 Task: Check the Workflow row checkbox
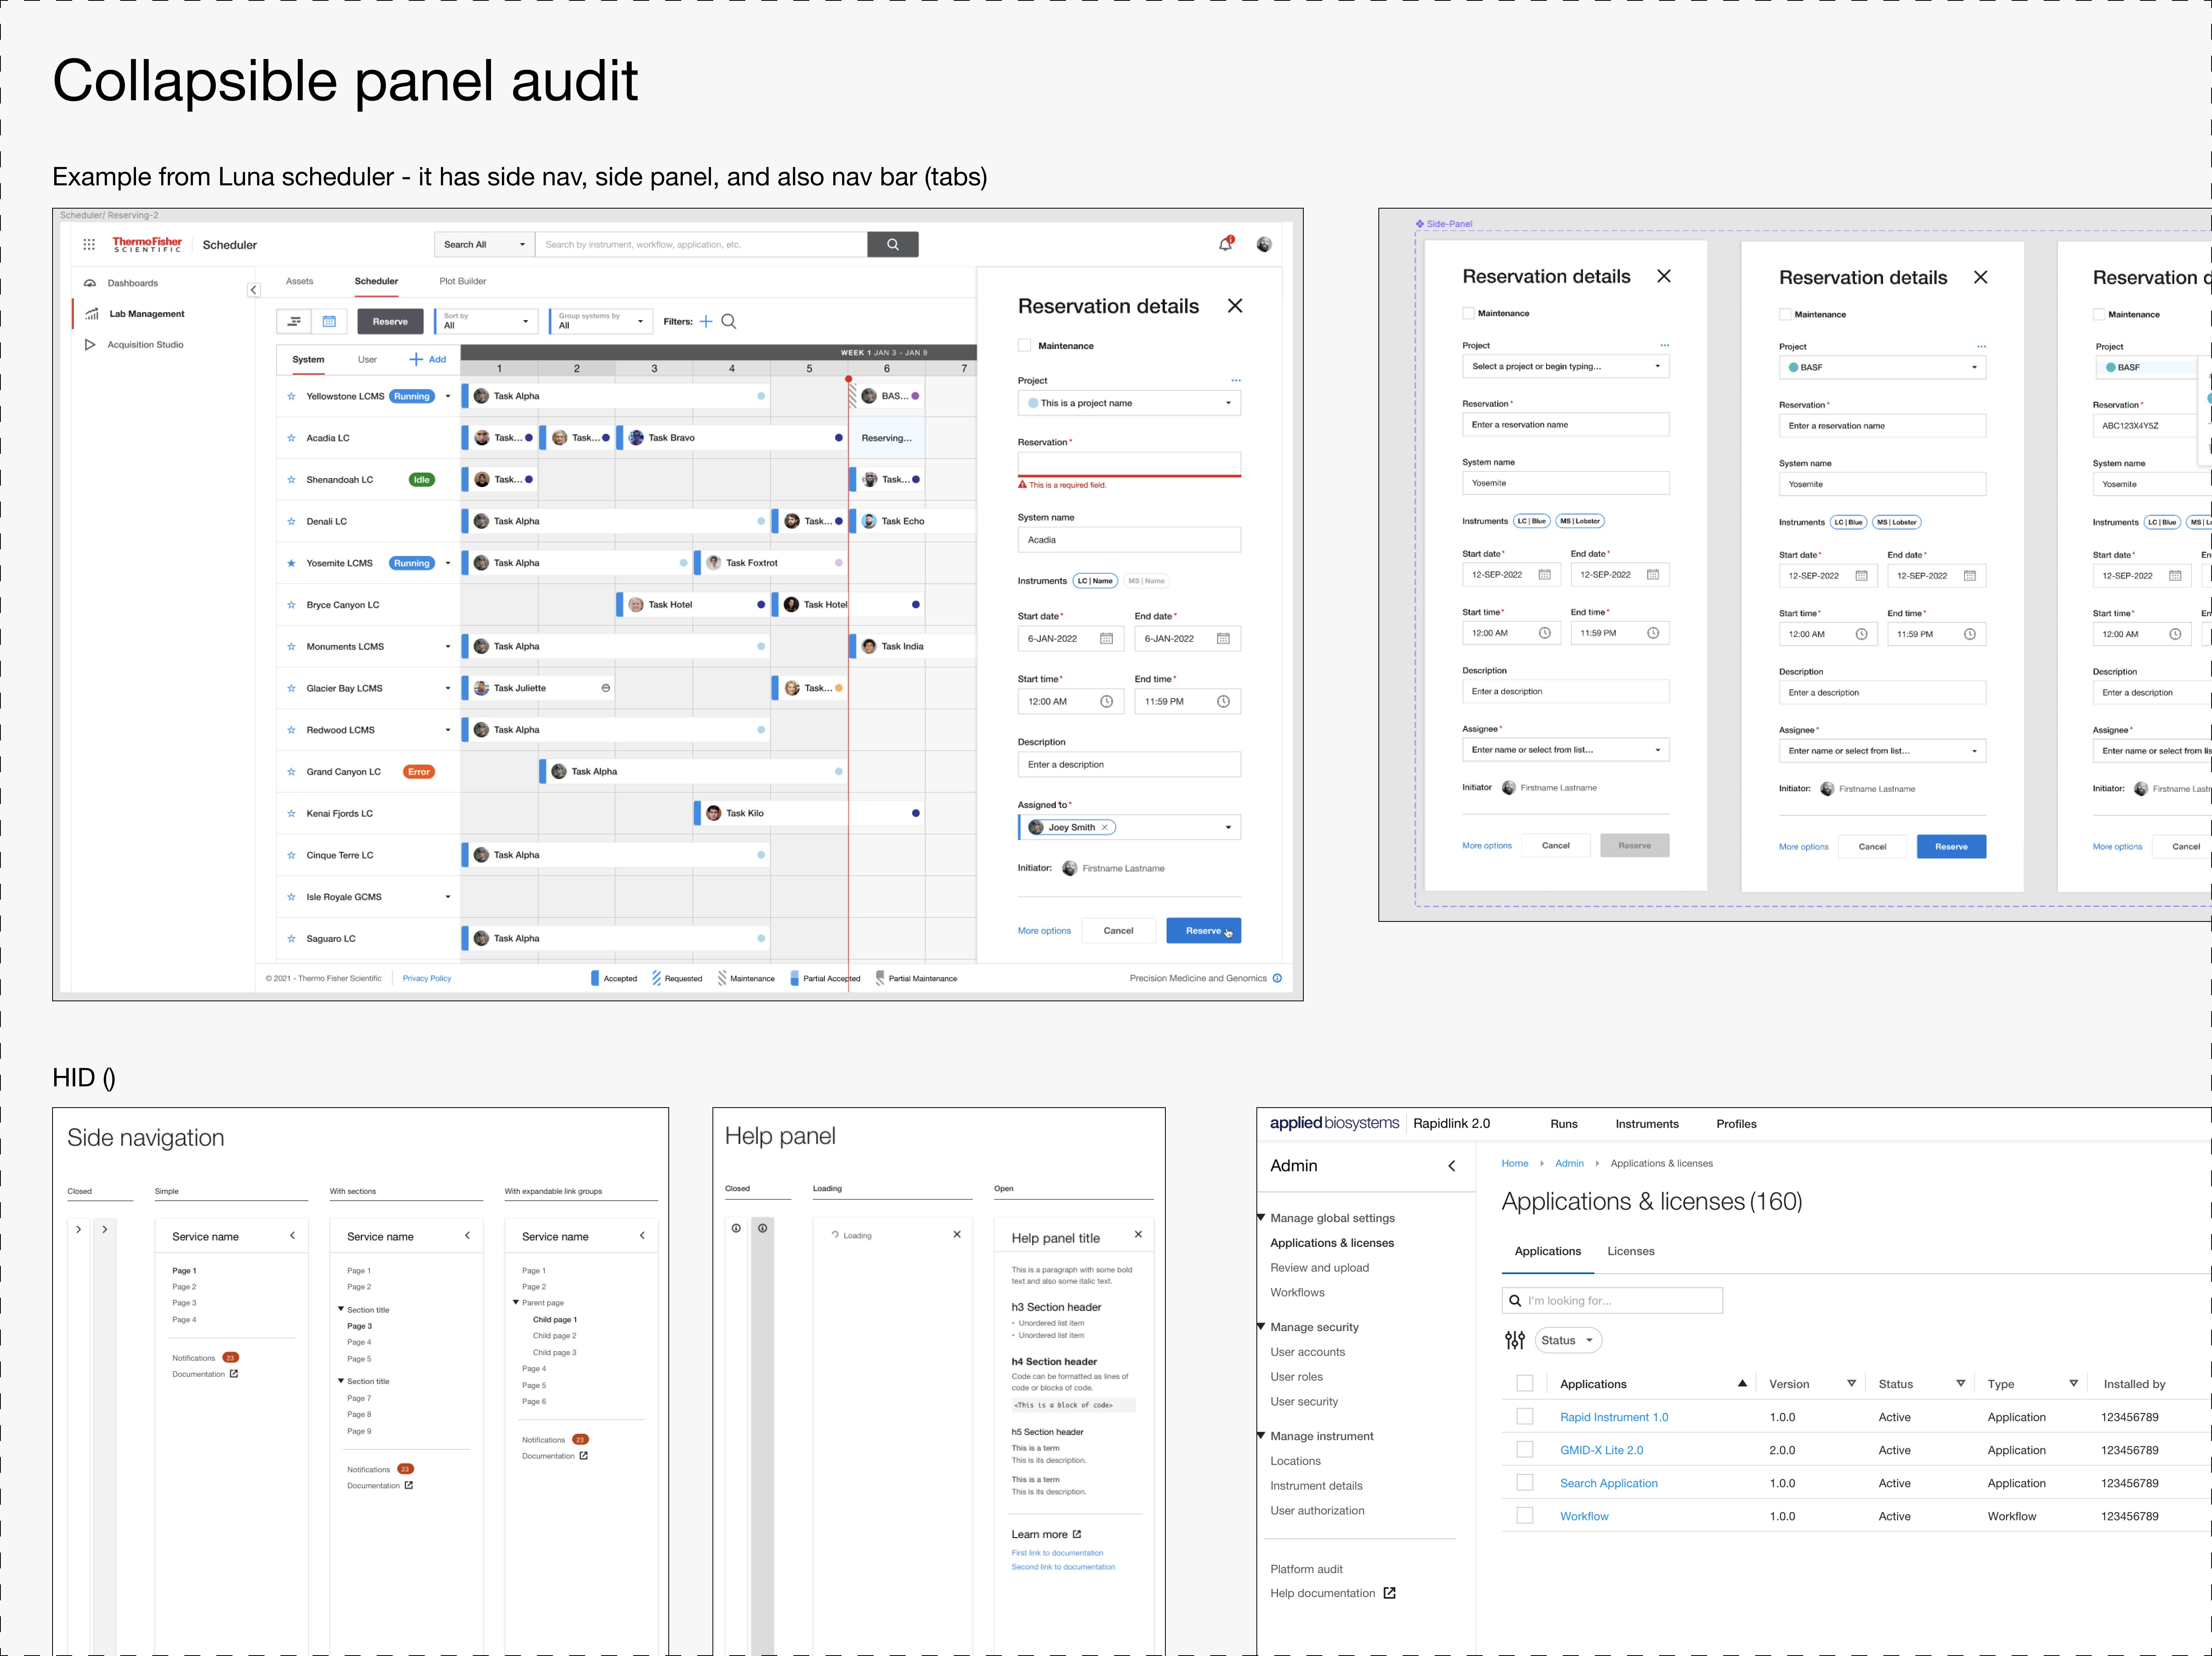point(1525,1516)
